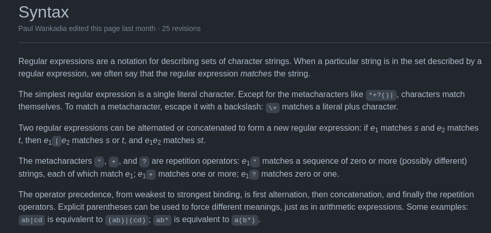Click the Syntax page heading
Image resolution: width=491 pixels, height=233 pixels.
(44, 12)
